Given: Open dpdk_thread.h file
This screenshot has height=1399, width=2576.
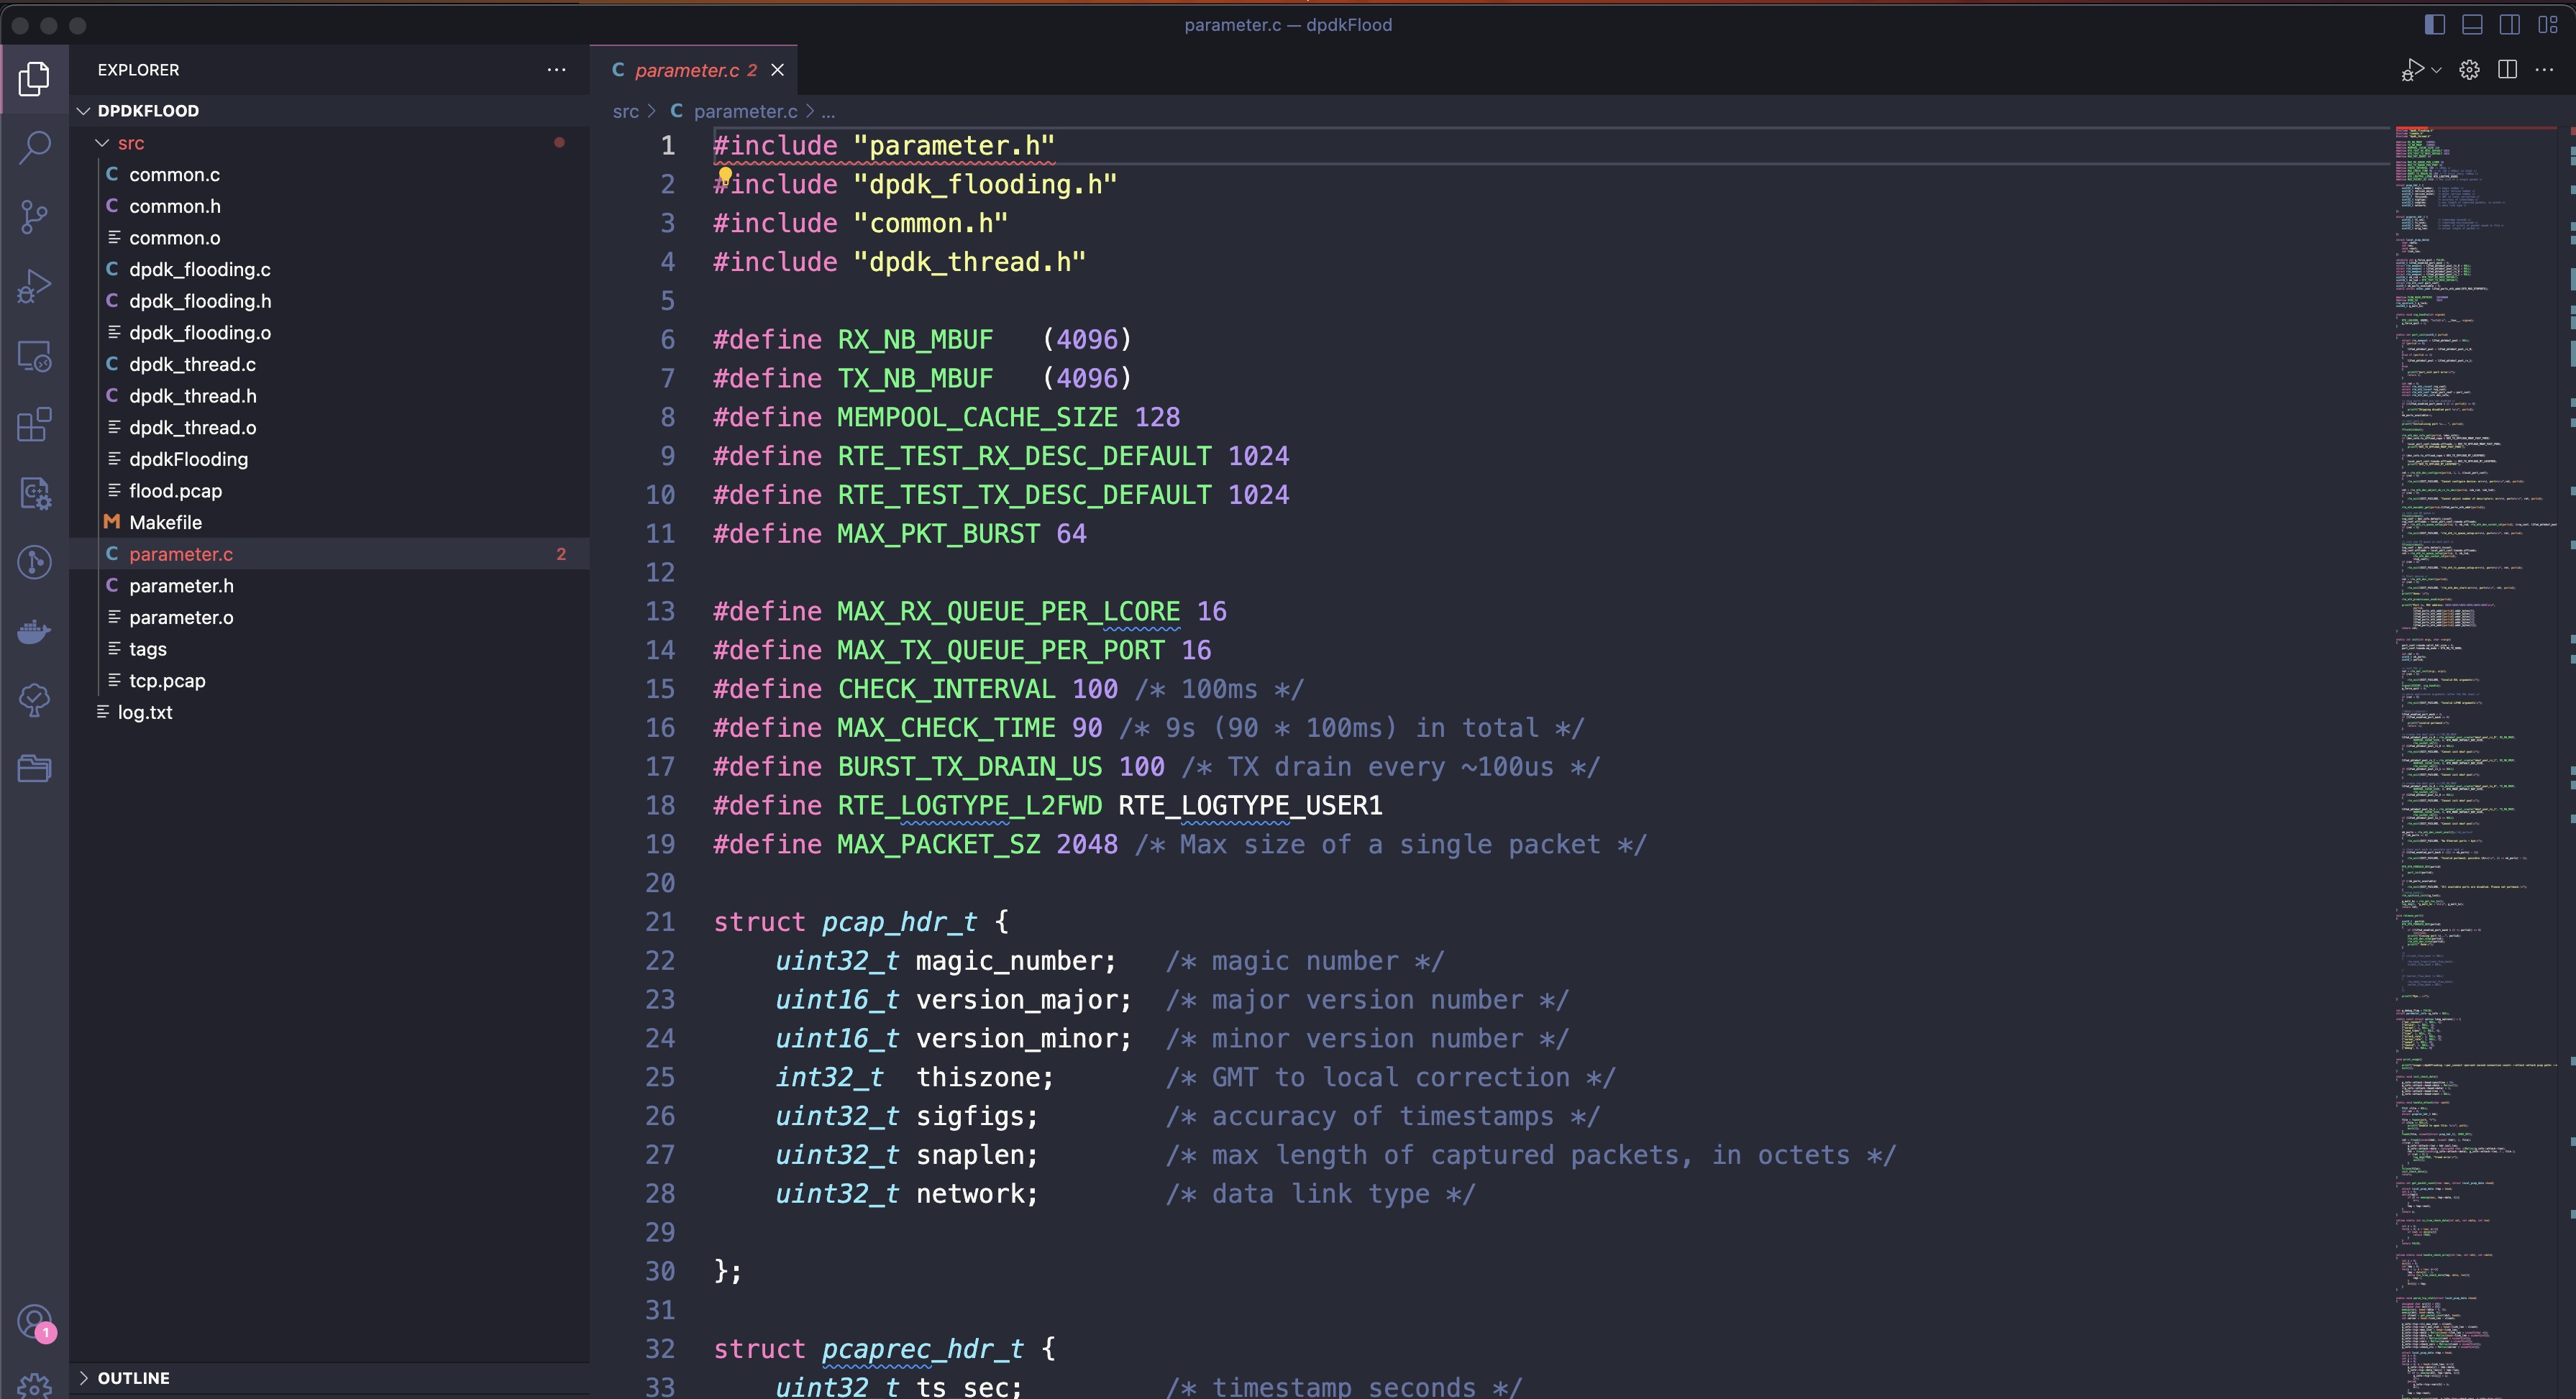Looking at the screenshot, I should click(x=329, y=396).
